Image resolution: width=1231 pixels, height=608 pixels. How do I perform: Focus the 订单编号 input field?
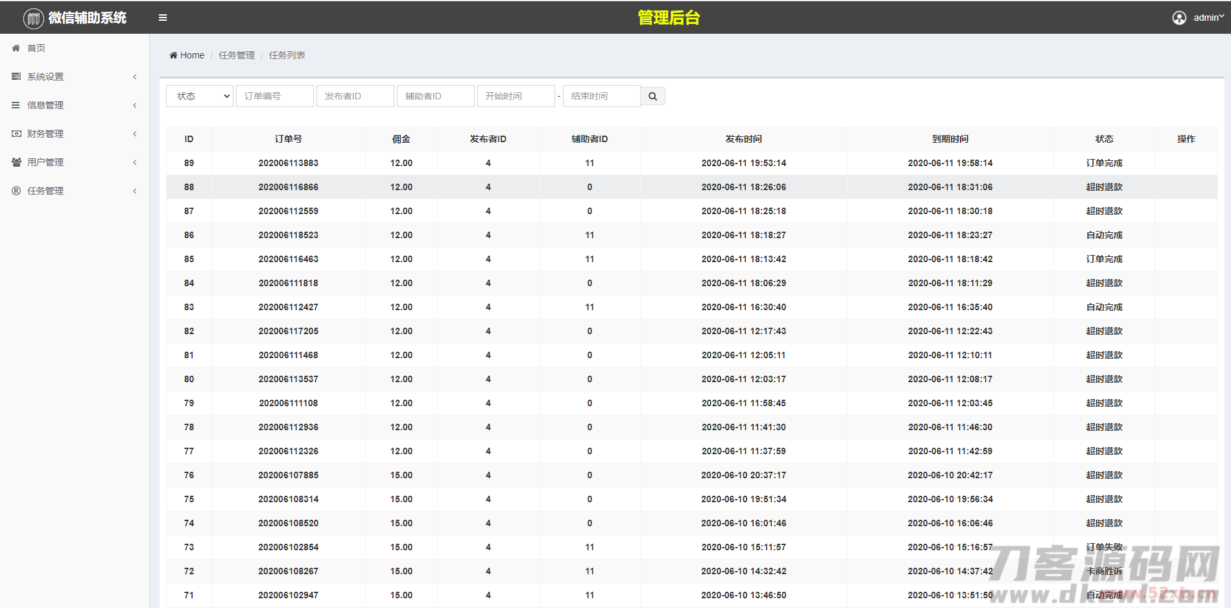coord(275,96)
